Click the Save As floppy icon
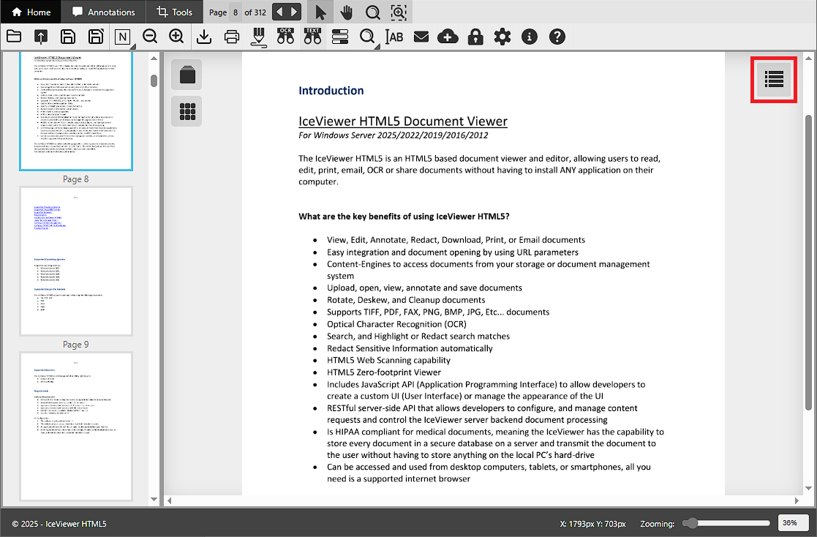Screen dimensions: 817x537 [95, 37]
